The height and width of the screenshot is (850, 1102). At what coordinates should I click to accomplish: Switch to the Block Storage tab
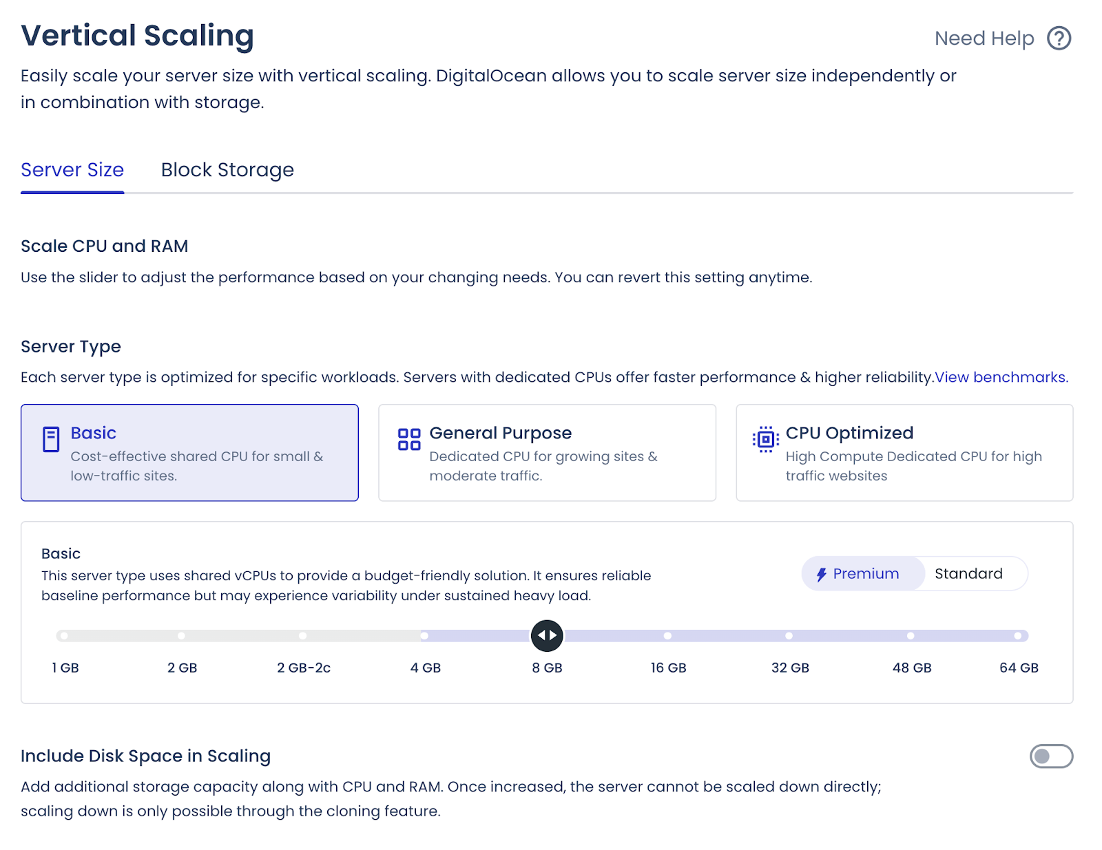coord(227,170)
